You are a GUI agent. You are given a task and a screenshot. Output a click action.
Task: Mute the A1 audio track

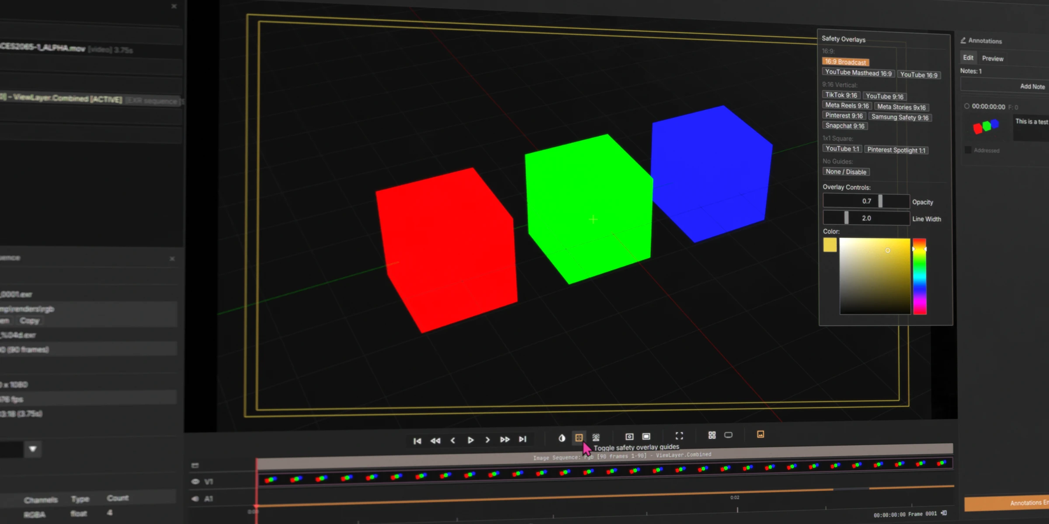195,499
